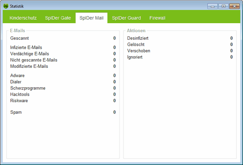Open the SpIDer Gate tab

point(58,18)
